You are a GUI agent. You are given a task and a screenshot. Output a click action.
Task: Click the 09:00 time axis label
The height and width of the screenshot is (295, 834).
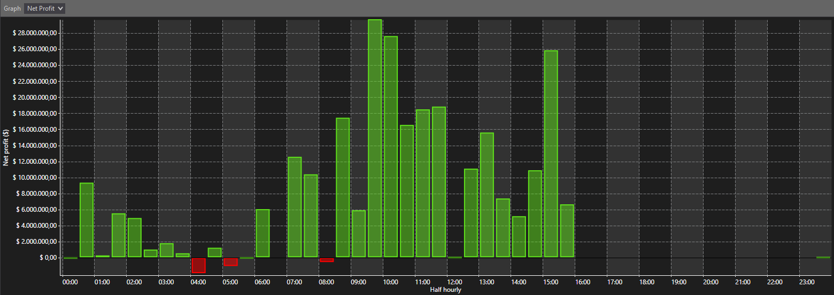coord(359,282)
